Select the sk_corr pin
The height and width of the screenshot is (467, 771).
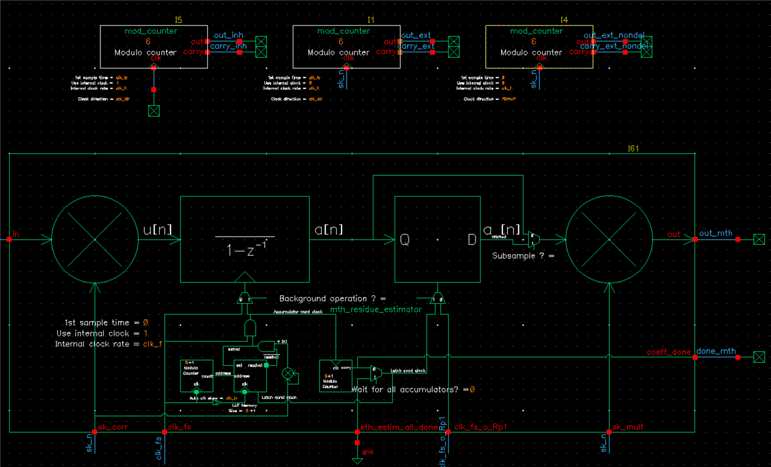pyautogui.click(x=95, y=432)
